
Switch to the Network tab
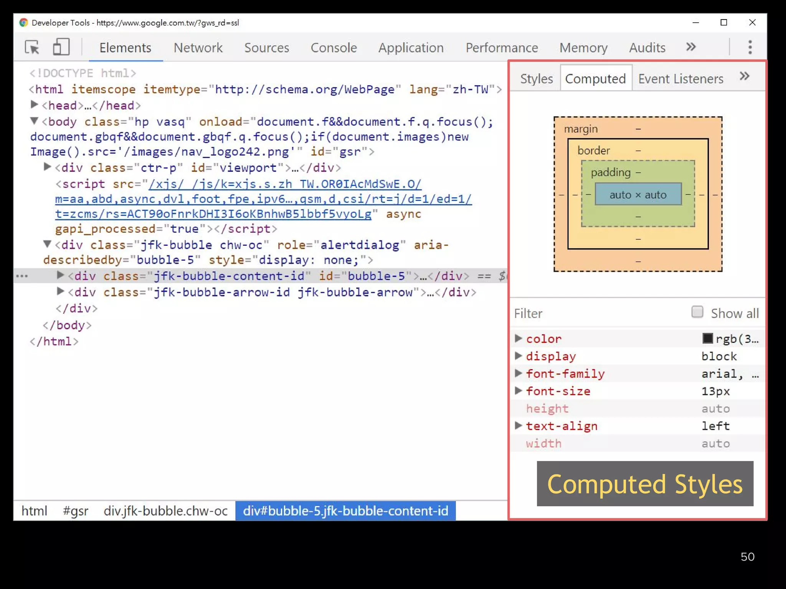tap(198, 48)
